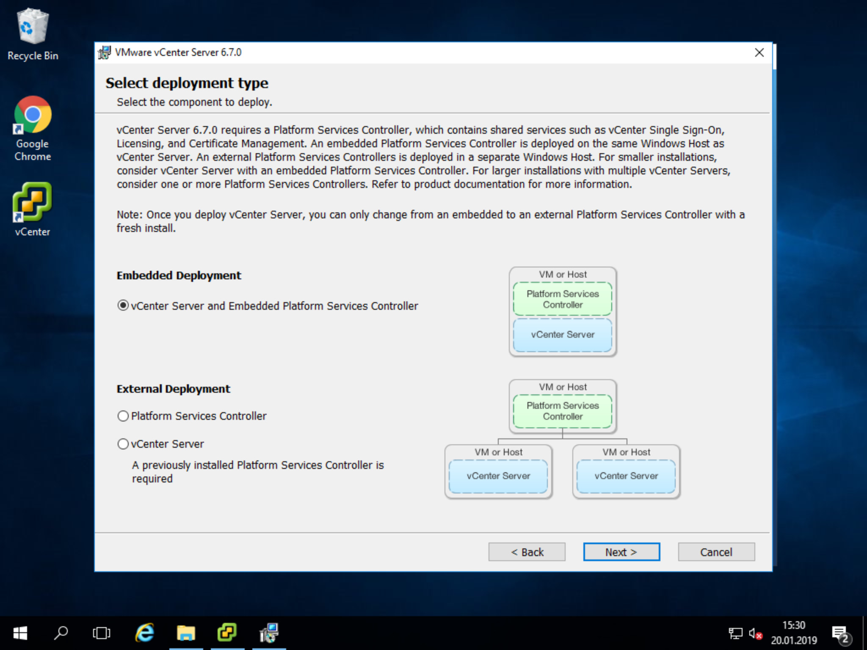Cancel the vCenter installation wizard
867x650 pixels.
coord(716,552)
